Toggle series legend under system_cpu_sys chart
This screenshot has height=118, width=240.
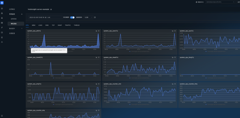click(216, 52)
